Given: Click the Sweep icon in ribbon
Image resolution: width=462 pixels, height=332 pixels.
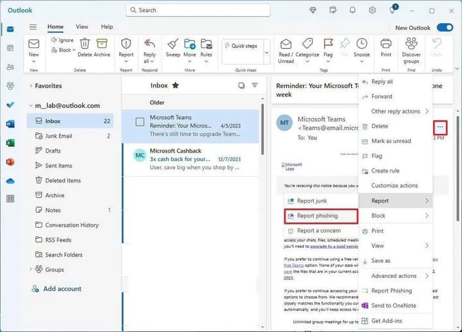Looking at the screenshot, I should 173,44.
